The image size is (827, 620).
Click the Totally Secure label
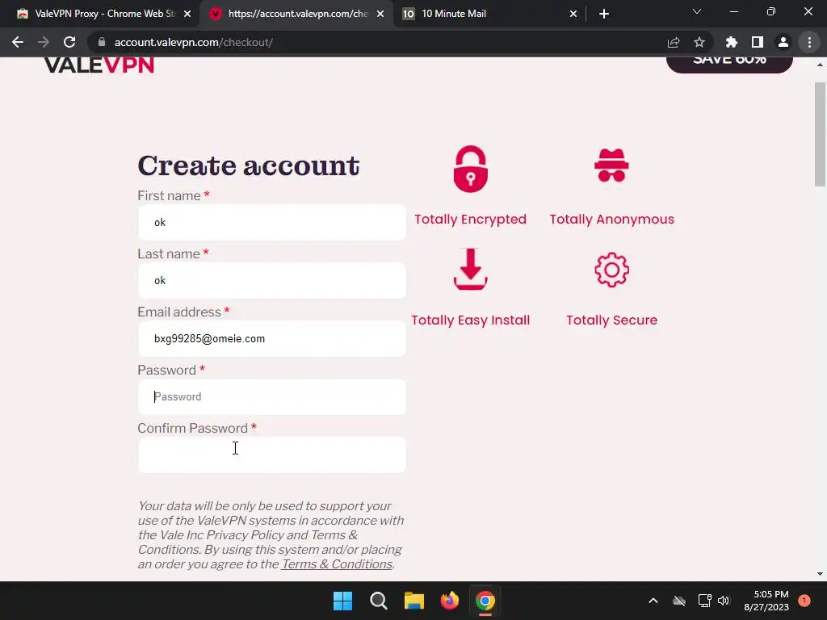pyautogui.click(x=612, y=320)
